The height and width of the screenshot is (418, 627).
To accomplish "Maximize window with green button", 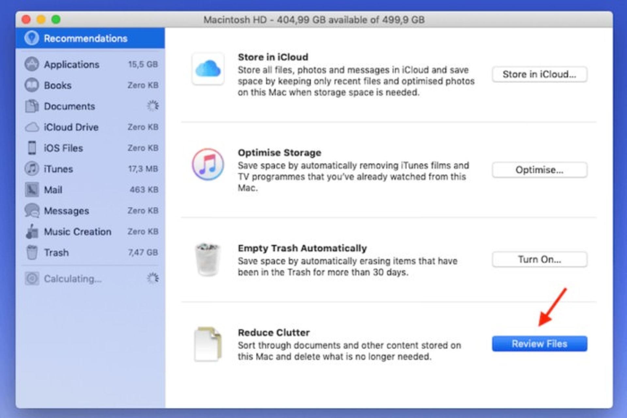I will (x=56, y=20).
